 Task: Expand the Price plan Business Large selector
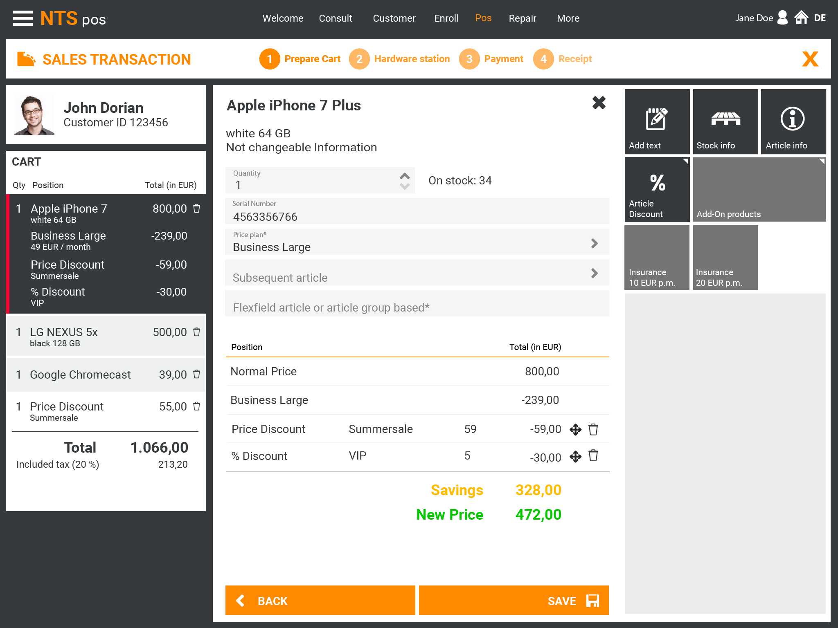595,243
